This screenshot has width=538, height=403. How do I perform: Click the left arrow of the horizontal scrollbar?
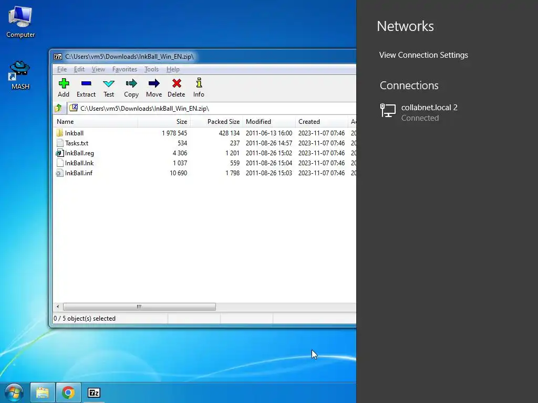(58, 306)
